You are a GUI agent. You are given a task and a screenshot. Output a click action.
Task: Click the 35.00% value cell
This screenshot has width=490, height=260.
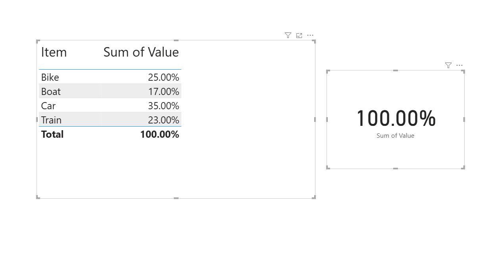pyautogui.click(x=163, y=106)
